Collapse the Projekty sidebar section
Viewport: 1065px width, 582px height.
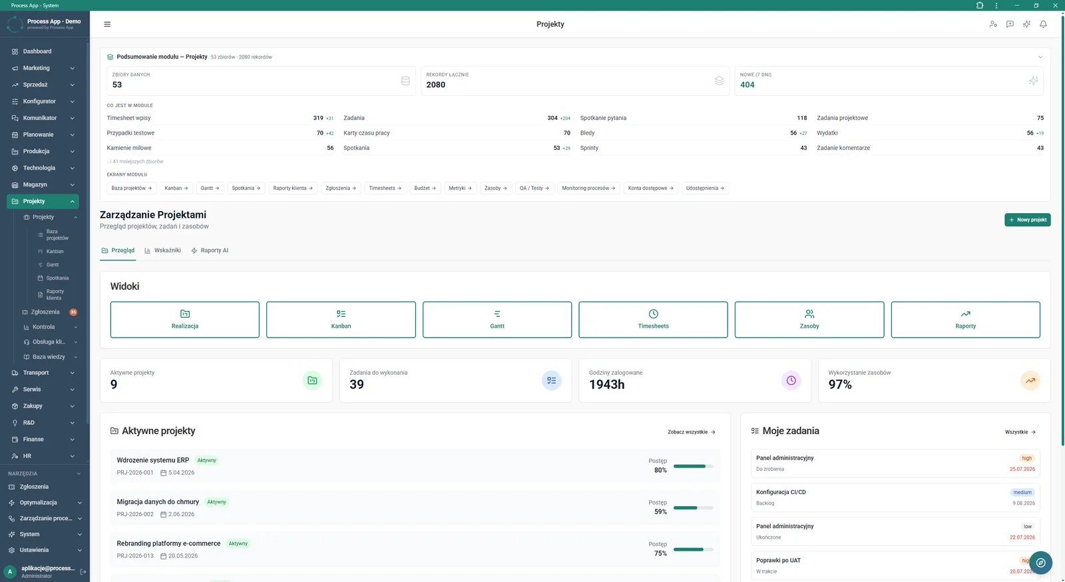(43, 201)
